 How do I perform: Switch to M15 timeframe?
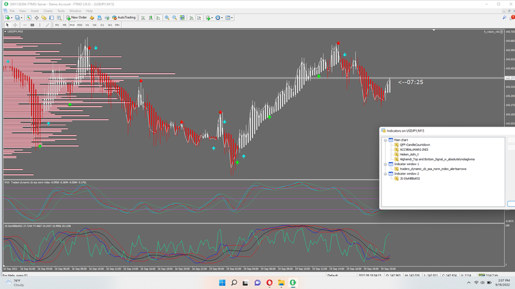[x=72, y=25]
